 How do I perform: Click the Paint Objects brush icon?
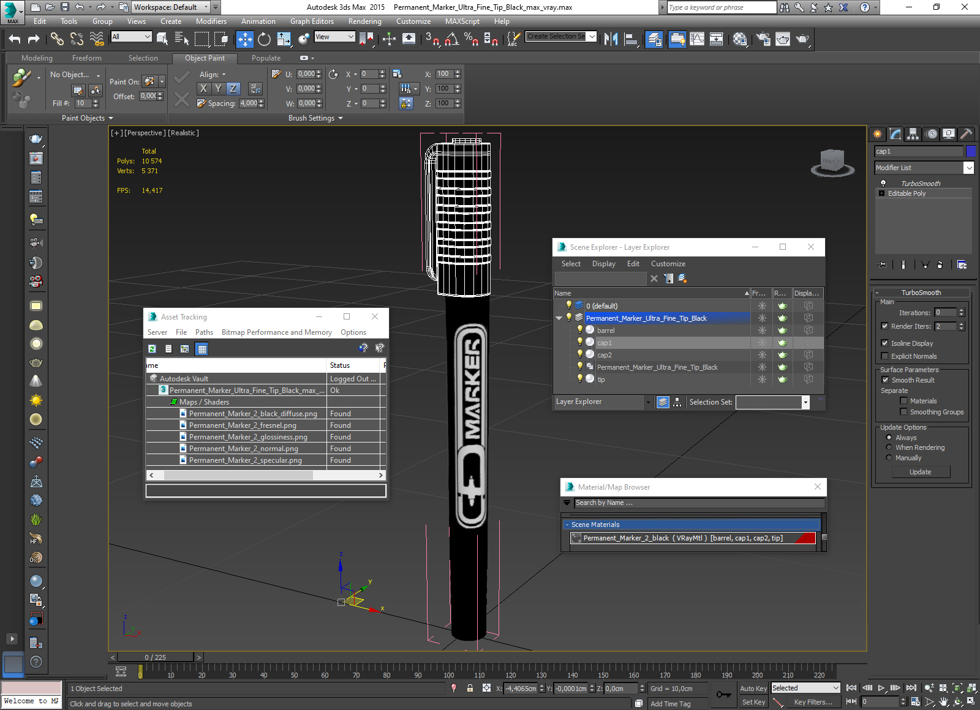coord(21,78)
